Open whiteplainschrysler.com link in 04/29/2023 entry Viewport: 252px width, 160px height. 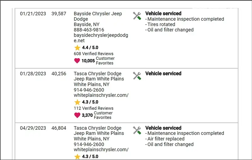(x=101, y=150)
